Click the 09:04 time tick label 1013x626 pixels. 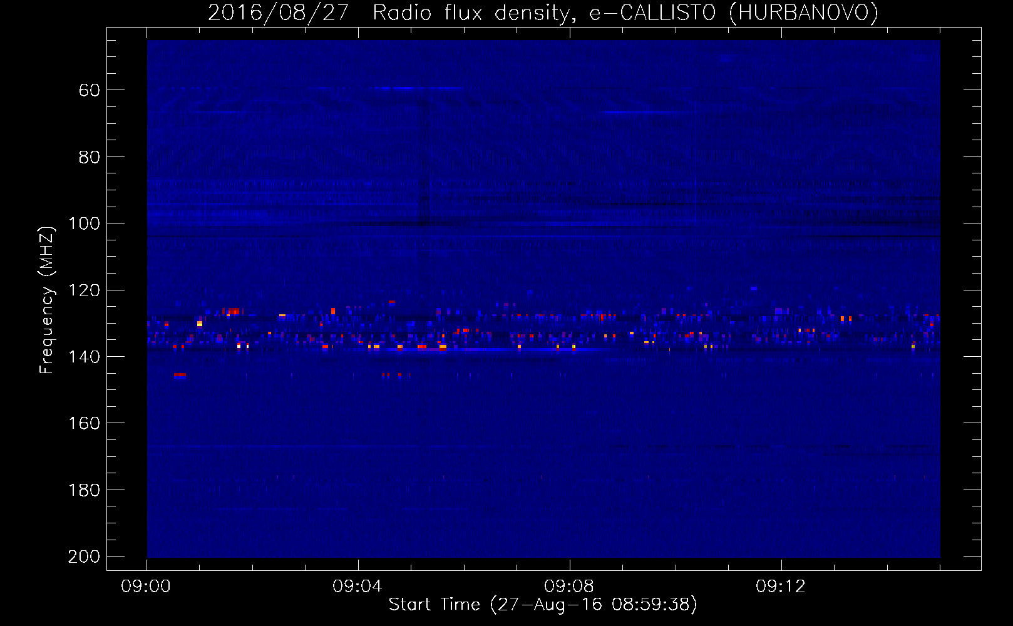(x=357, y=587)
